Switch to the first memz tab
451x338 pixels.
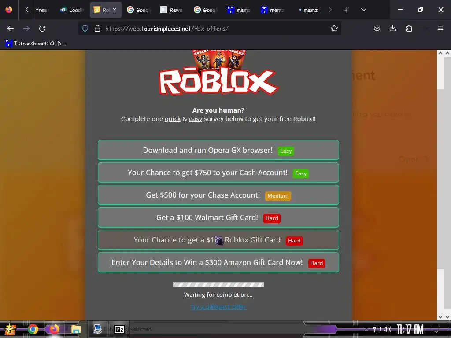[x=239, y=10]
